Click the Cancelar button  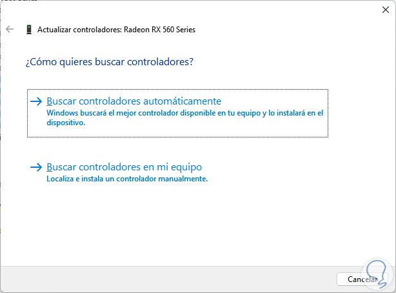[362, 279]
